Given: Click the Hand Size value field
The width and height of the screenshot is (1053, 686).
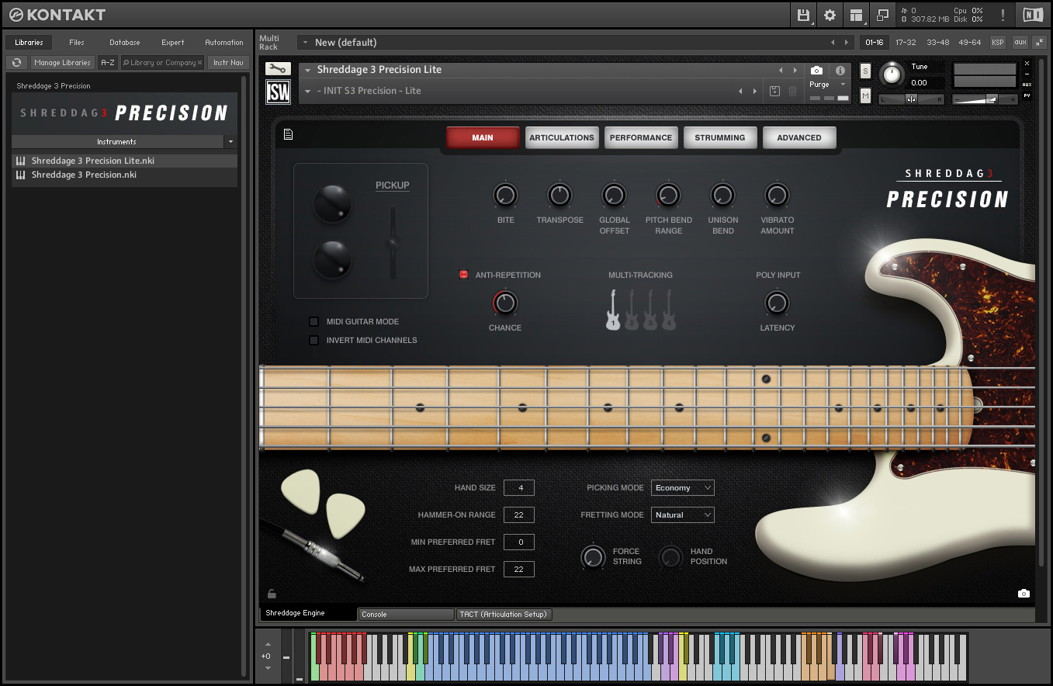Looking at the screenshot, I should point(519,487).
